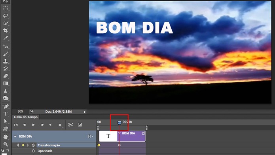Activate the Horizontal Type tool
The image size is (275, 155).
(x=6, y=114)
